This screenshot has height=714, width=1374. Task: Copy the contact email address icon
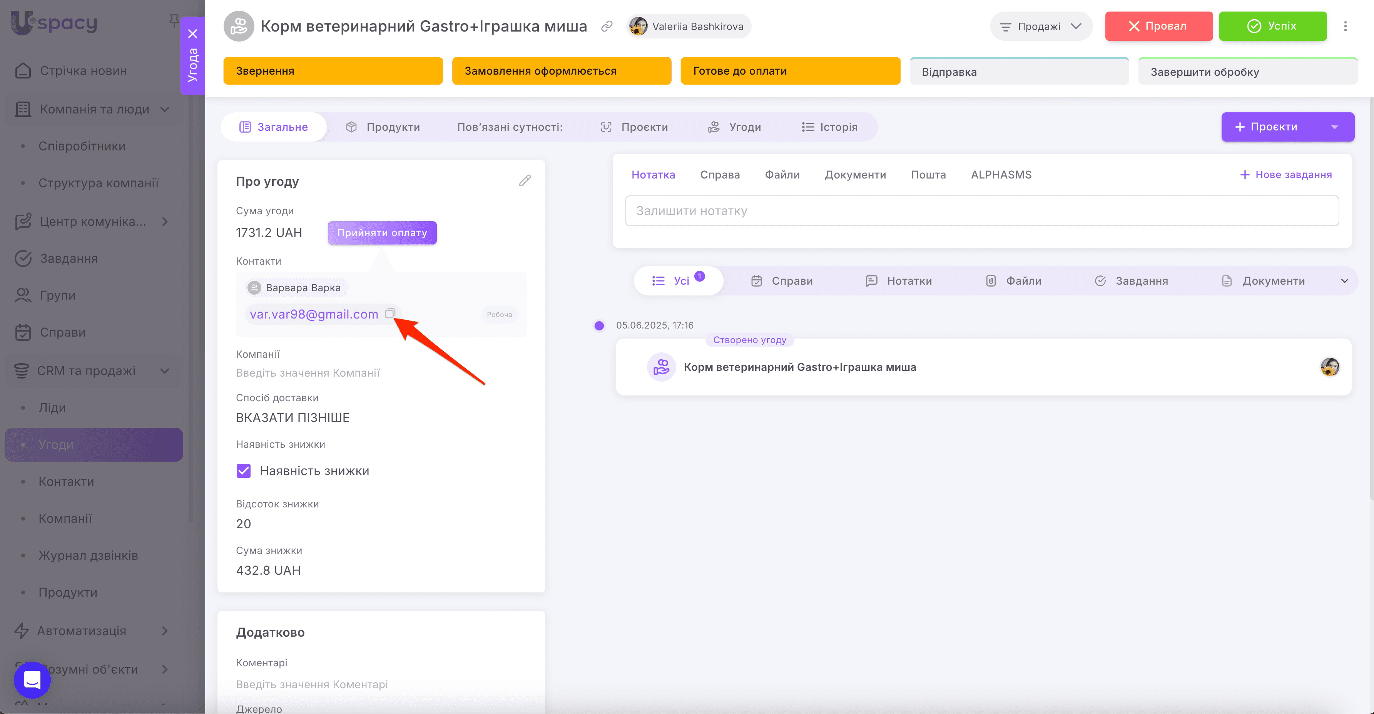(390, 314)
